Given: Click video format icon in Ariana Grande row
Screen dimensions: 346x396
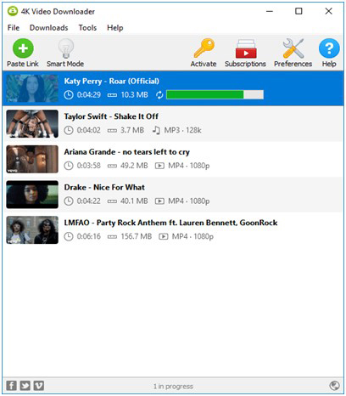Looking at the screenshot, I should point(159,166).
